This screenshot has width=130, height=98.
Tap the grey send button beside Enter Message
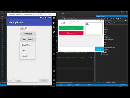(x=44, y=81)
